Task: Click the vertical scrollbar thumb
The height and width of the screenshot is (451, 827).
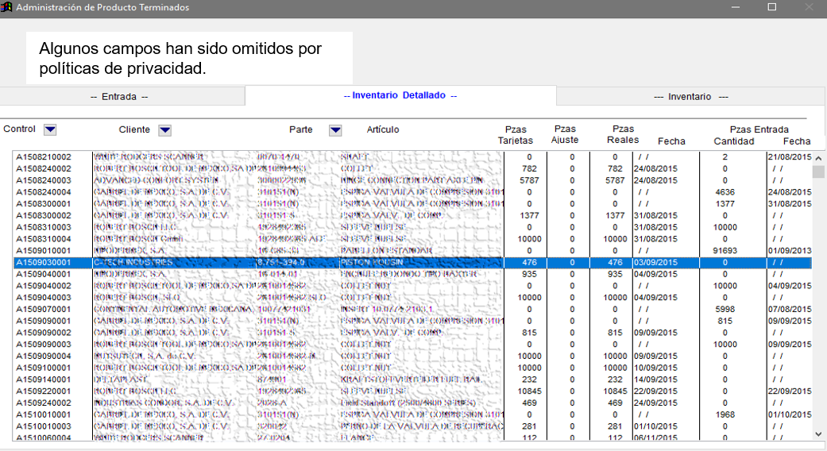Action: [x=818, y=172]
